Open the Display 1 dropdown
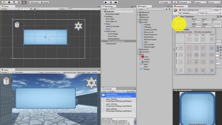The height and width of the screenshot is (125, 222). (7, 72)
